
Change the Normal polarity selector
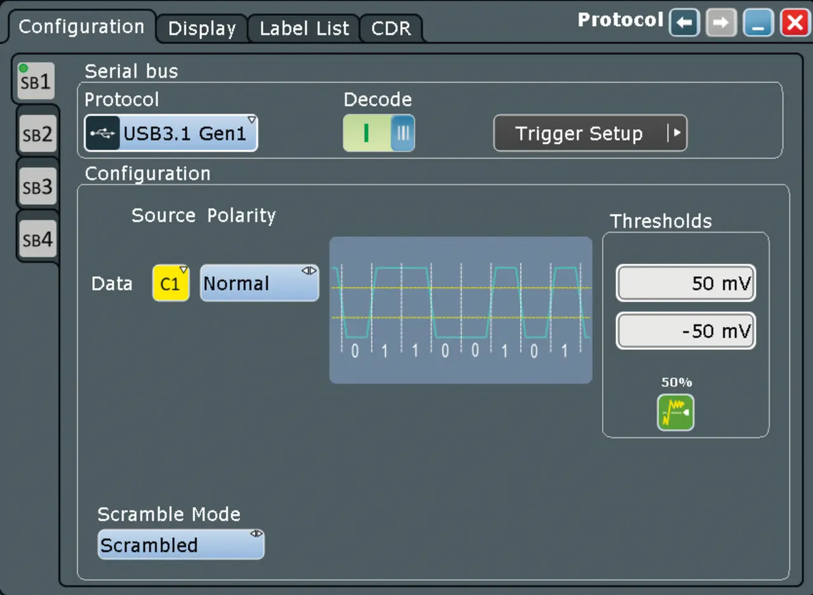(259, 283)
